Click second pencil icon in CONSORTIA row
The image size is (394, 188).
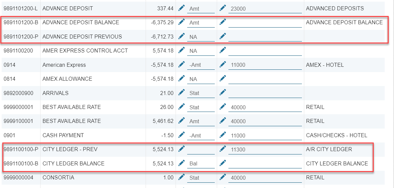[223, 177]
